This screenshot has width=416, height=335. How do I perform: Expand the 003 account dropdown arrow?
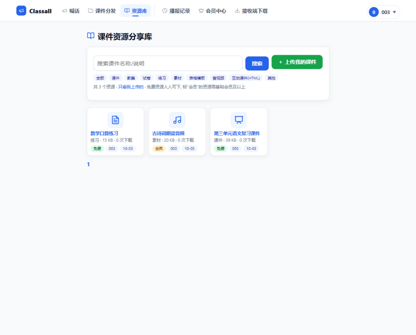pos(394,12)
